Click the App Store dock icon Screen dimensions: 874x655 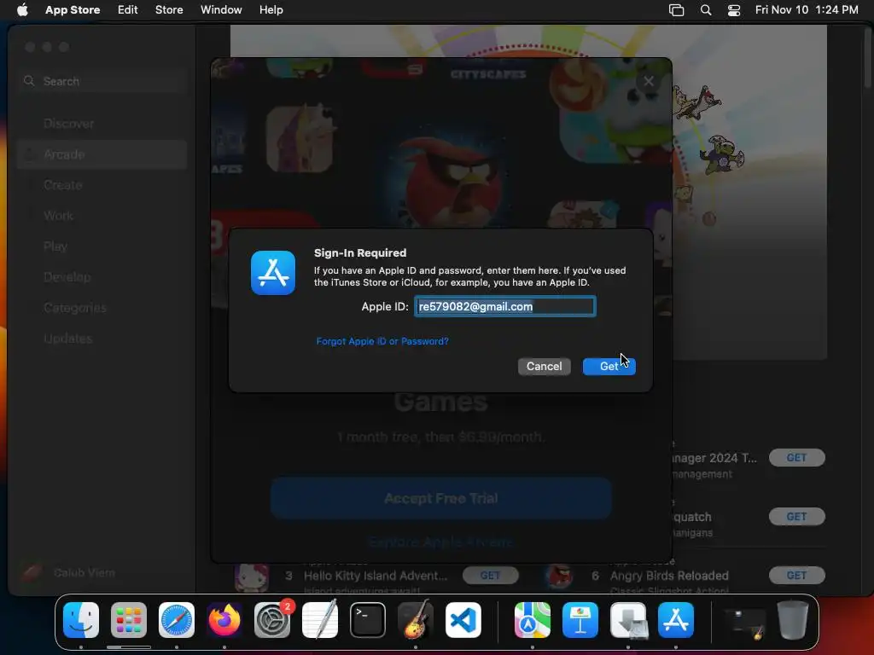click(x=676, y=620)
